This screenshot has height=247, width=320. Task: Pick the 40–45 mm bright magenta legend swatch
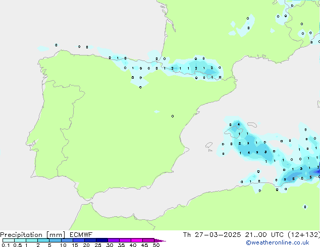[x=137, y=240]
